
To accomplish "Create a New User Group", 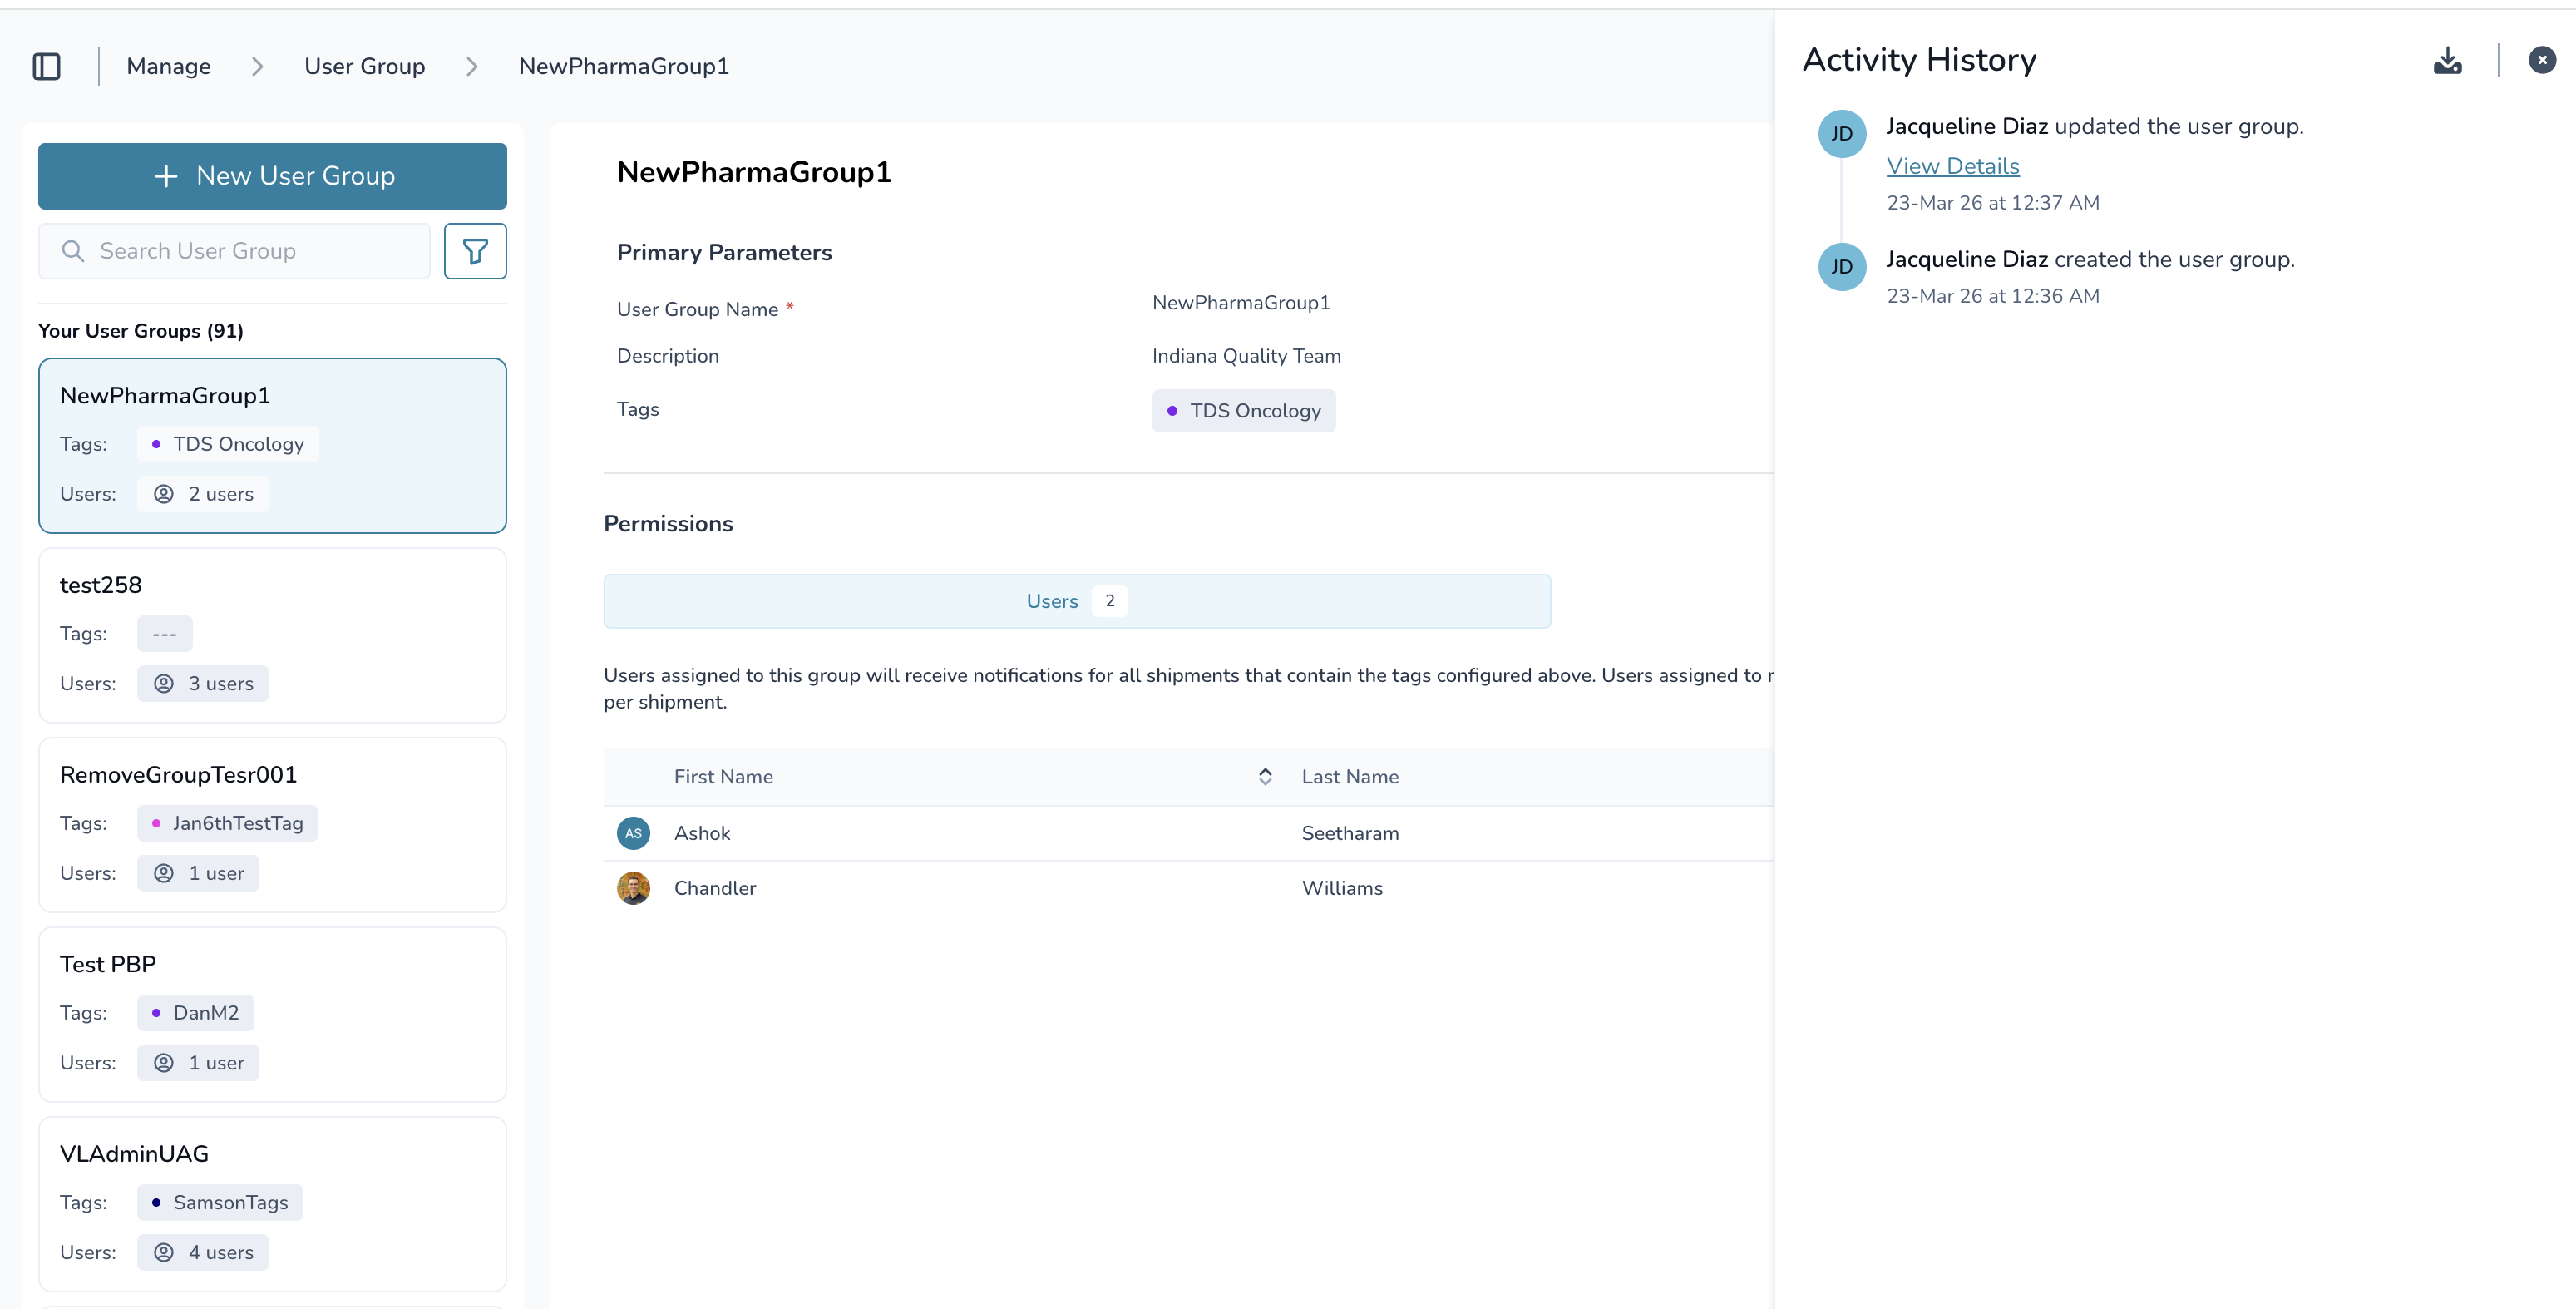I will click(x=272, y=176).
